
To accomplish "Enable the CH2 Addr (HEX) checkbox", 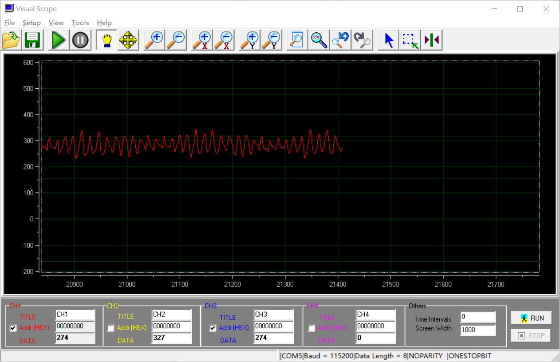I will pyautogui.click(x=111, y=328).
